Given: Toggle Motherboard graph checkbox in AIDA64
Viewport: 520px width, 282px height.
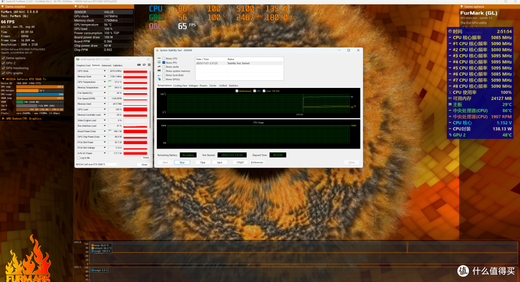Looking at the screenshot, I should (x=237, y=91).
